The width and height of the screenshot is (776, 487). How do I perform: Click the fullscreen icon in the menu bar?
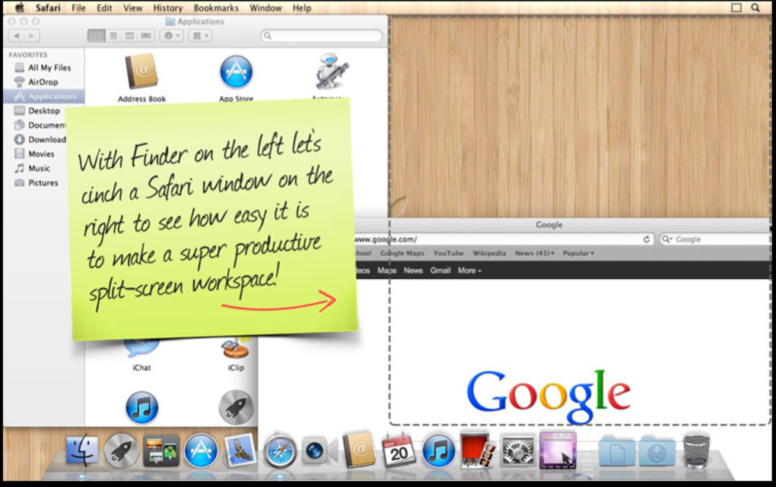point(736,8)
